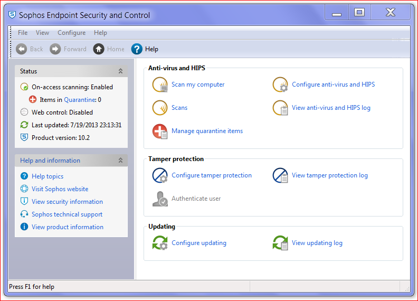Screen dimensions: 418x301
Task: Click the blue Help question mark icon
Action: (x=137, y=49)
